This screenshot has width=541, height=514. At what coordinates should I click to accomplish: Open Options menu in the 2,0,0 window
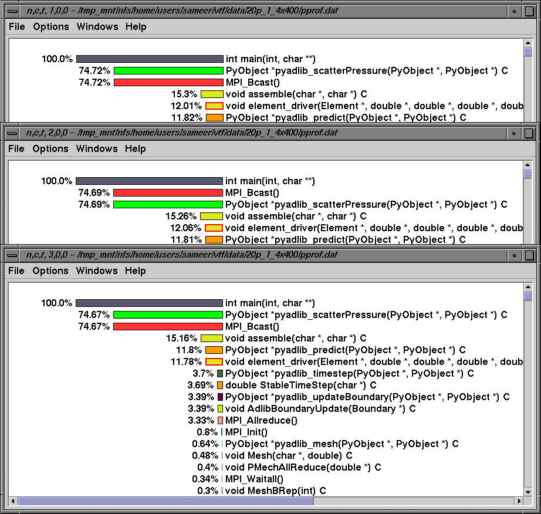pos(50,148)
